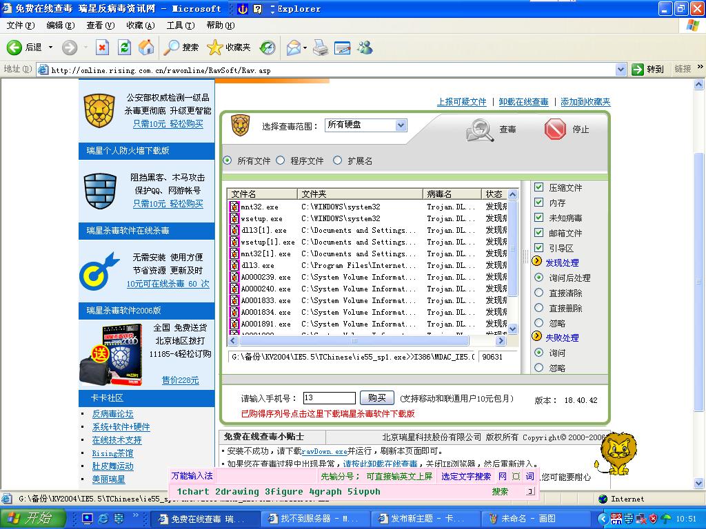
Task: Click Show Desktop quick launch icon
Action: [x=88, y=519]
